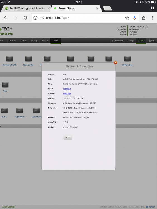Close the Tower/Tools tab
This screenshot has width=157, height=209.
pos(98,8)
